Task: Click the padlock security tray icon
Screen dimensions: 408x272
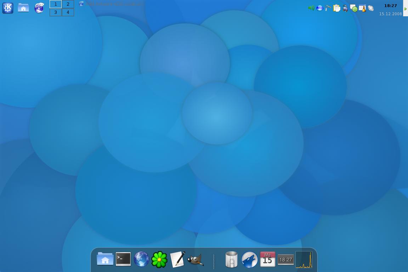Action: click(345, 8)
